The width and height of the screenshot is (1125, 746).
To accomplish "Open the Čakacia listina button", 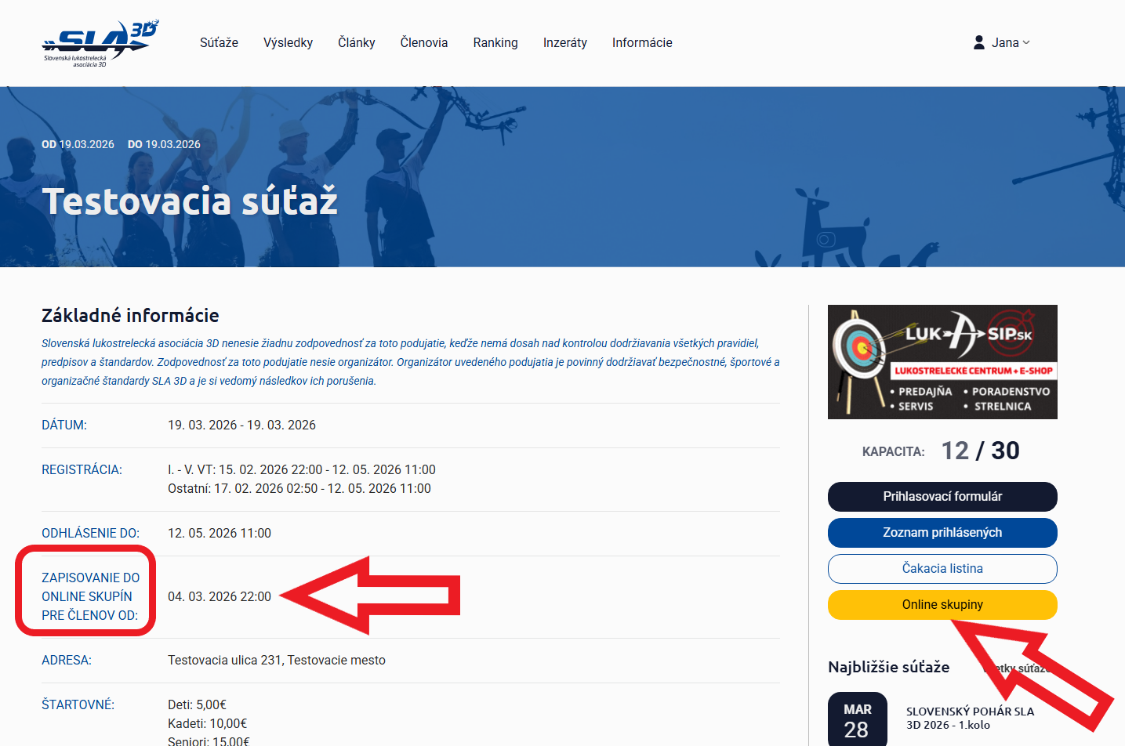I will 942,568.
